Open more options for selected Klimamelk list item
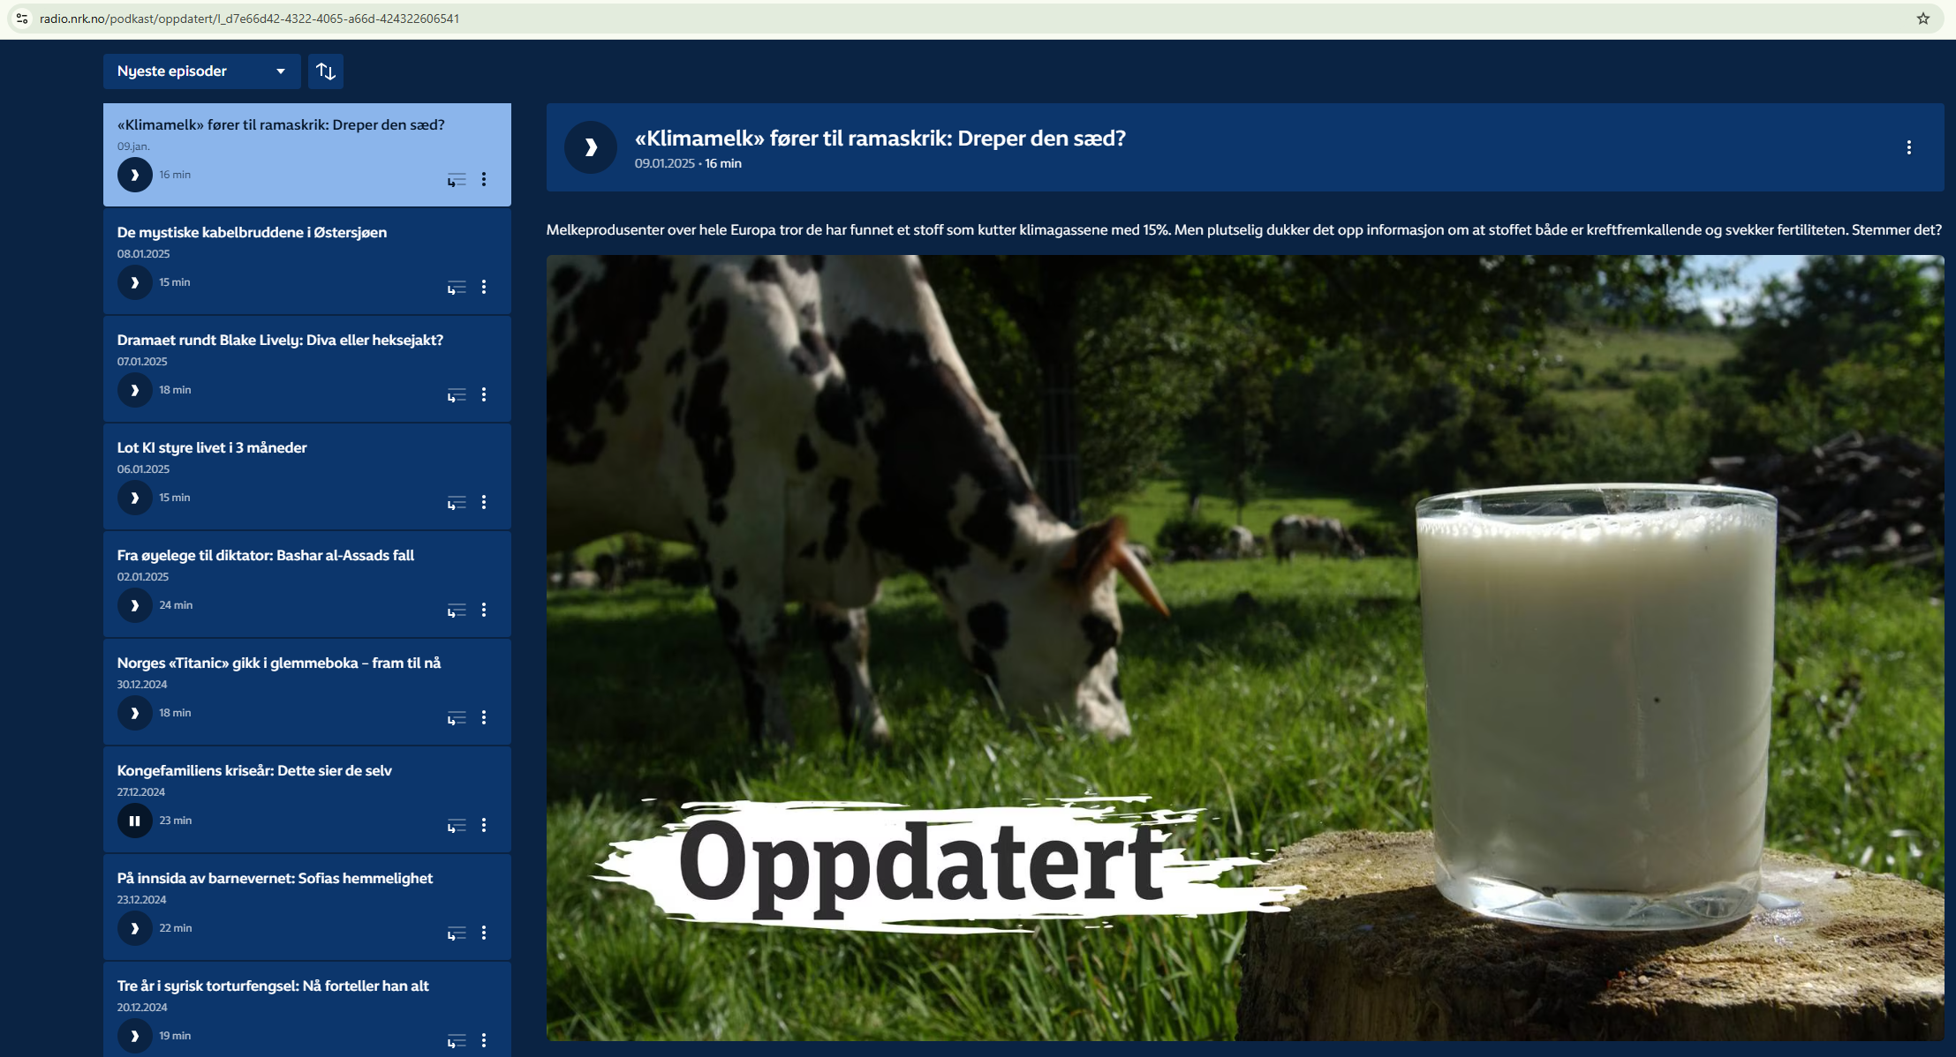Viewport: 1956px width, 1057px height. click(484, 179)
